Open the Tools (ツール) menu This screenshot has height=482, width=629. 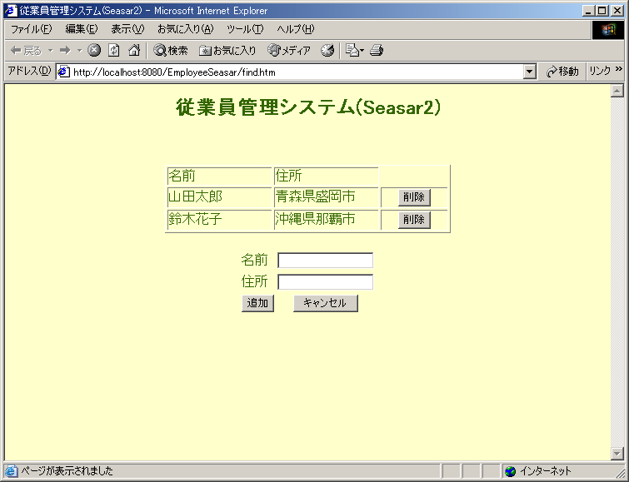(x=244, y=29)
